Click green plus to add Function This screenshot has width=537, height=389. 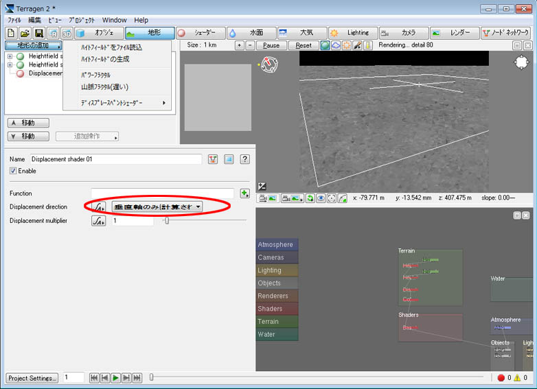pos(244,193)
